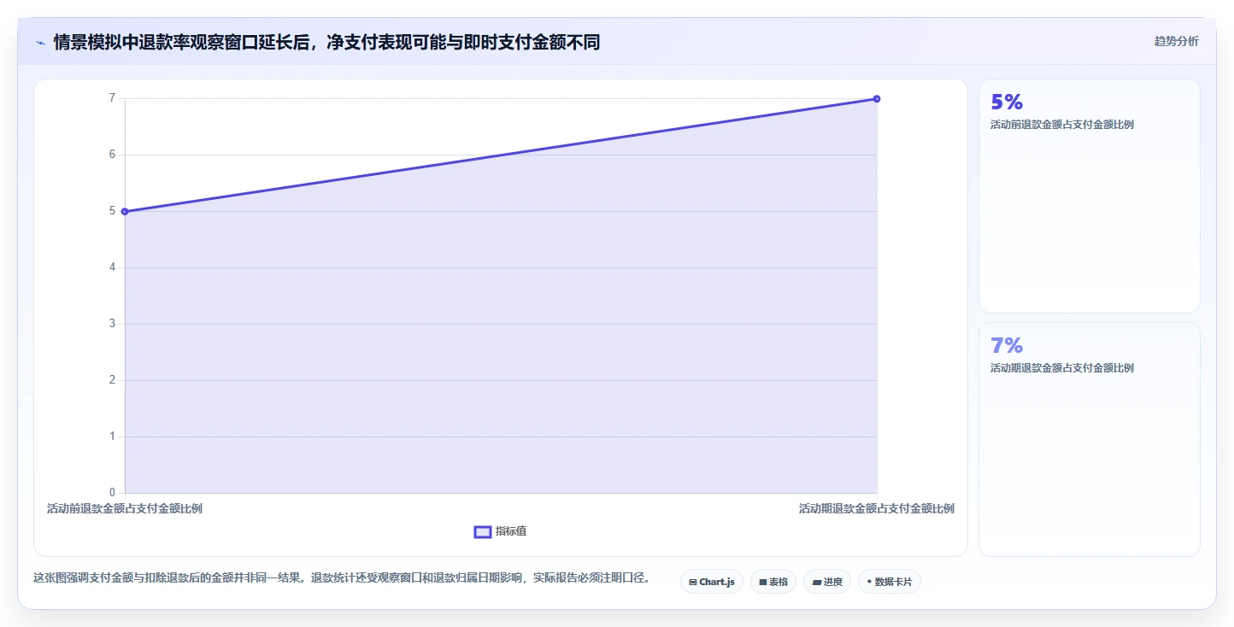Click the y-axis value 0
This screenshot has width=1234, height=627.
pos(112,493)
